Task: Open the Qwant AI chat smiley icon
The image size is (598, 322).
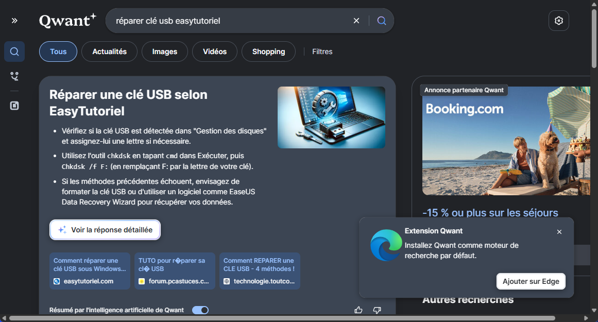Action: tap(14, 76)
